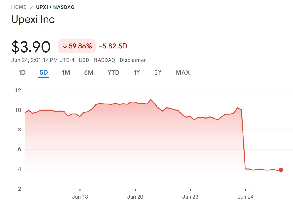Click the Jun 24 axis label

pos(245,197)
